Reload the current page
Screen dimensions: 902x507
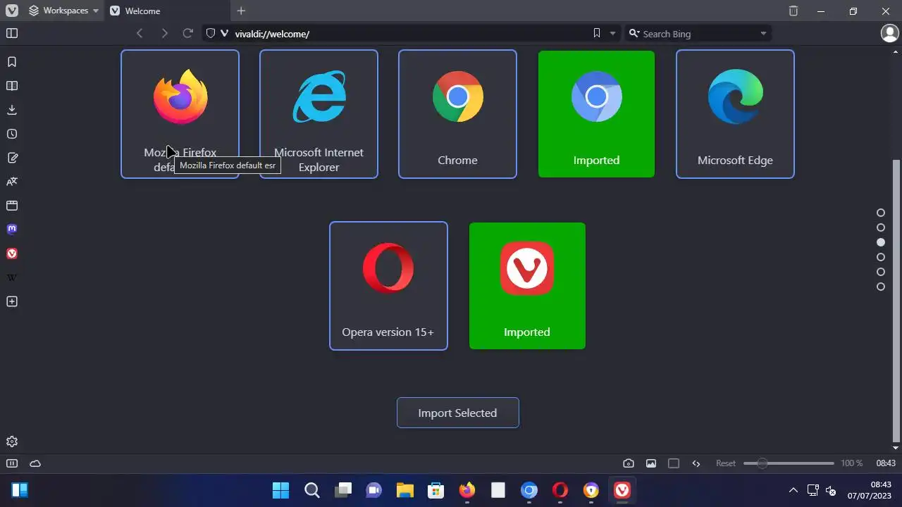point(187,33)
